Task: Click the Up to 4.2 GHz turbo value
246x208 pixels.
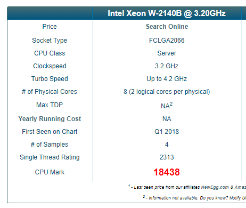Action: click(167, 79)
